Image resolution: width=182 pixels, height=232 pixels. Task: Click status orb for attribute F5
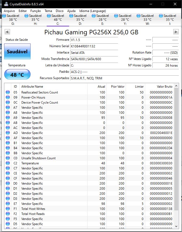[x=8, y=219]
